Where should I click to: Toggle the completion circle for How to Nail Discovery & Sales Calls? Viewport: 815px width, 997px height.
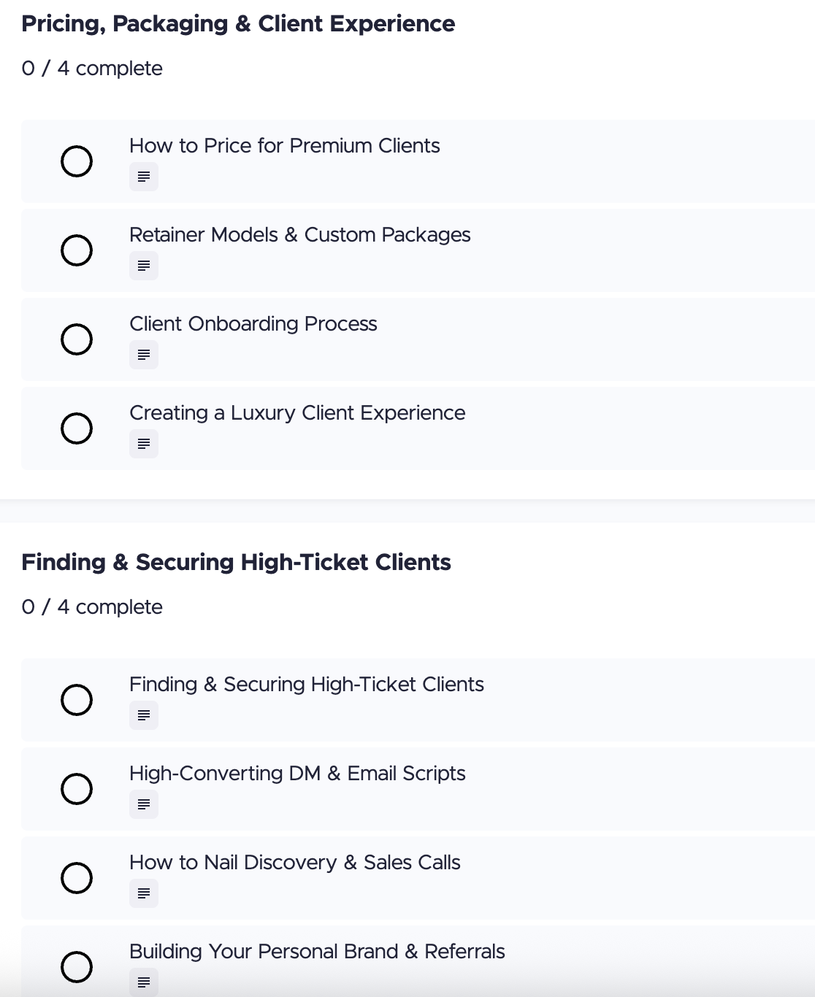77,878
